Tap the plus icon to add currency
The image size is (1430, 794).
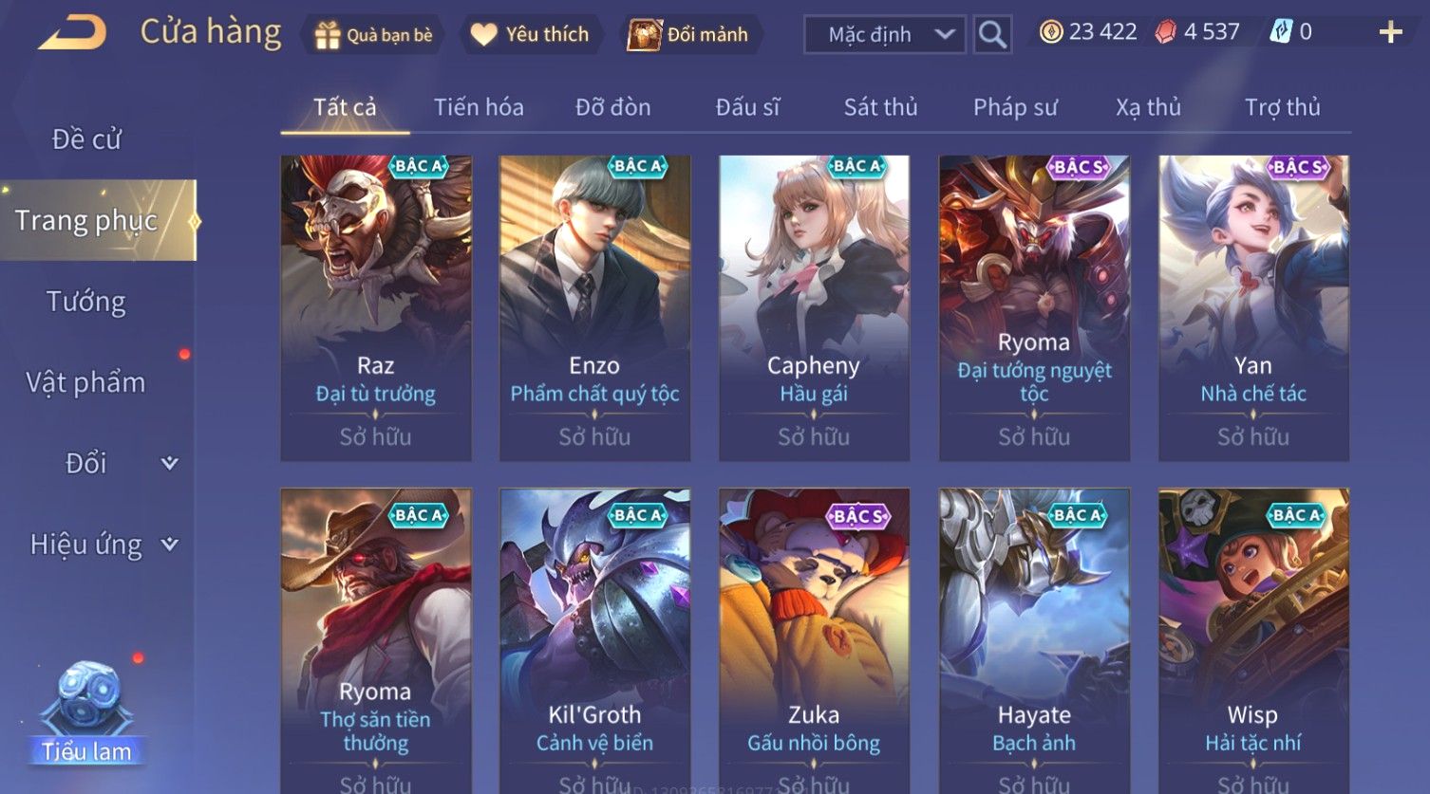(x=1390, y=32)
